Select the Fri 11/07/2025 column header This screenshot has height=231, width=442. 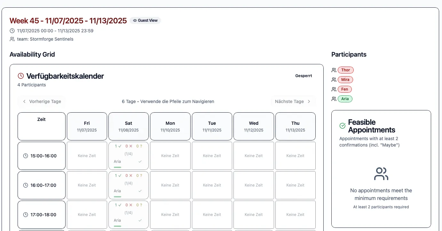coord(87,126)
